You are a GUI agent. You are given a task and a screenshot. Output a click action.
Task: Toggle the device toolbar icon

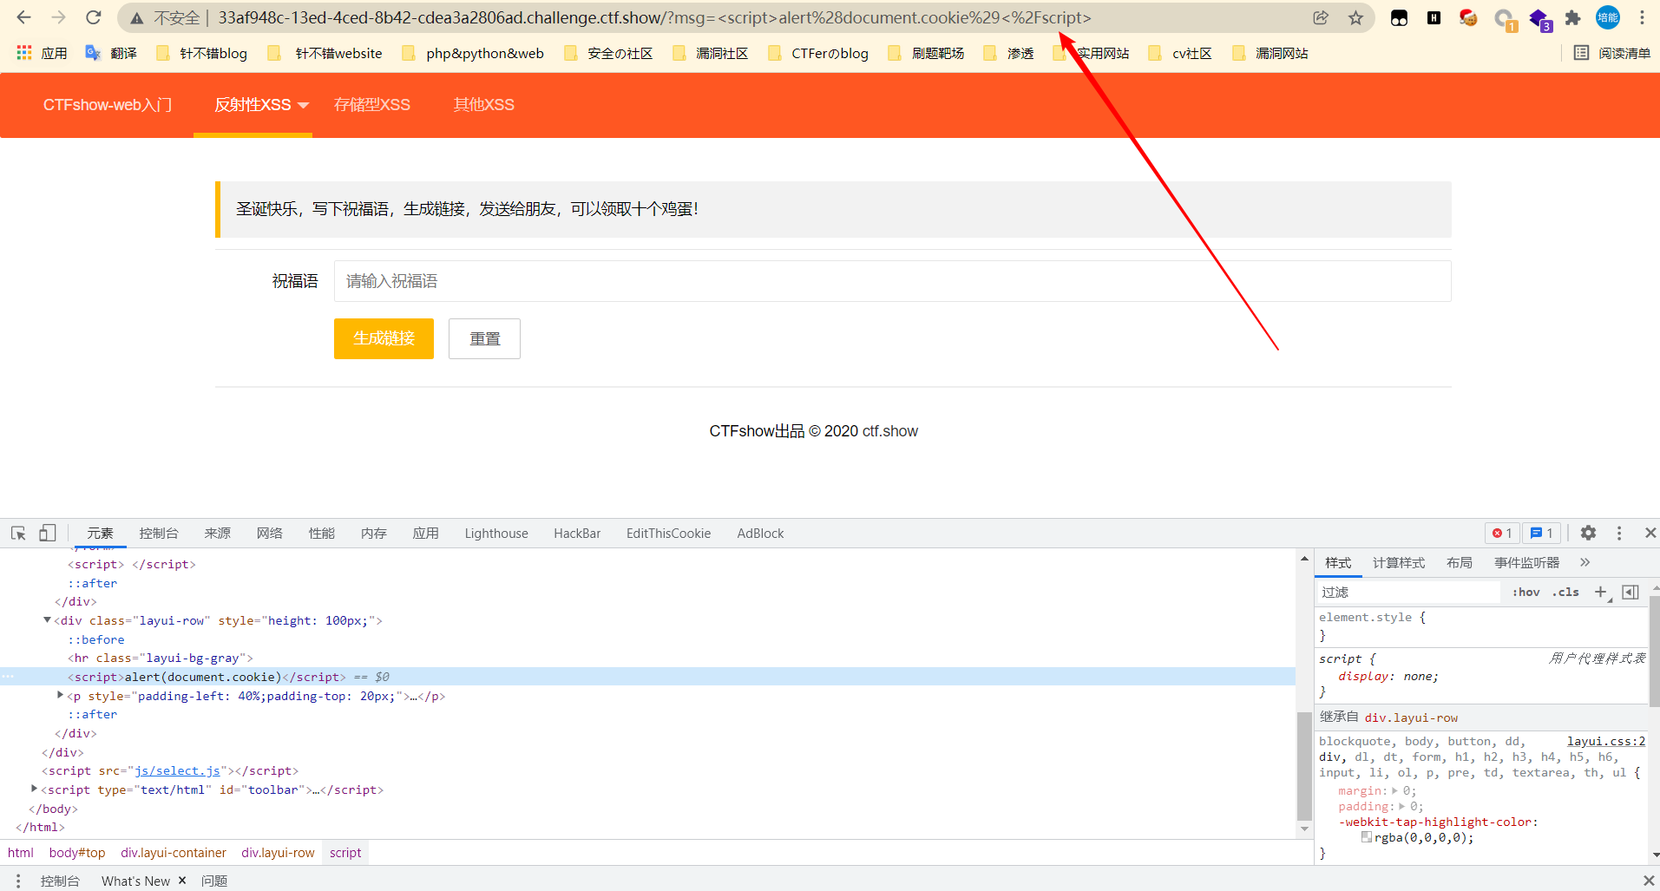click(48, 534)
